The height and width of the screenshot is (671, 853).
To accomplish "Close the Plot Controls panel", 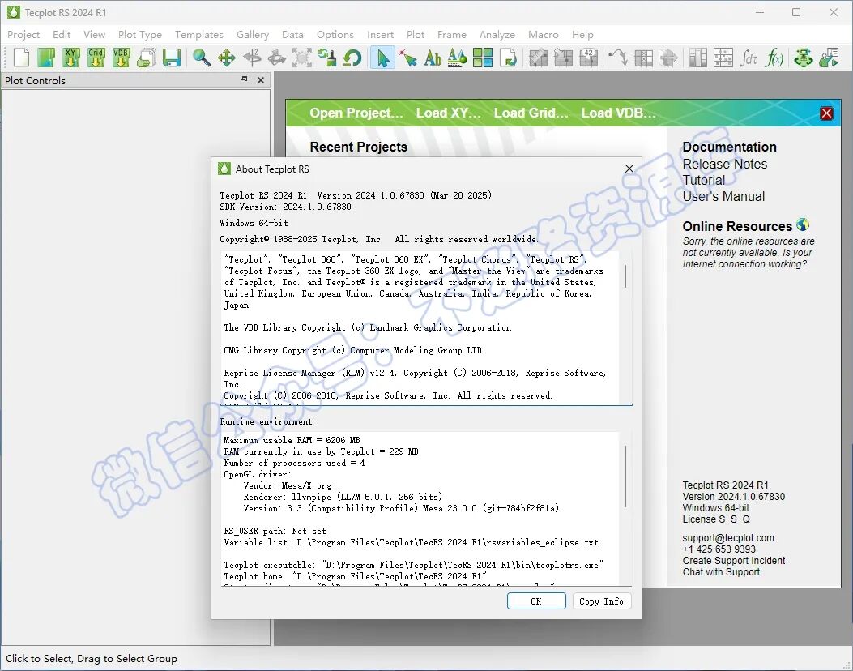I will (x=261, y=80).
